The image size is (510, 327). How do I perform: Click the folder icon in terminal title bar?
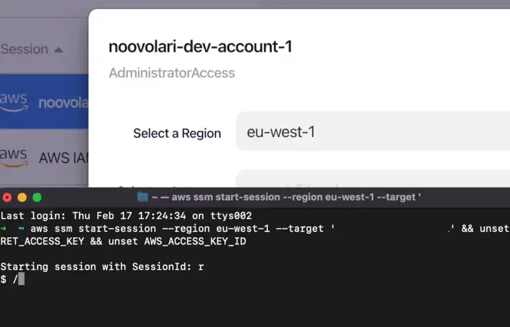tap(143, 197)
